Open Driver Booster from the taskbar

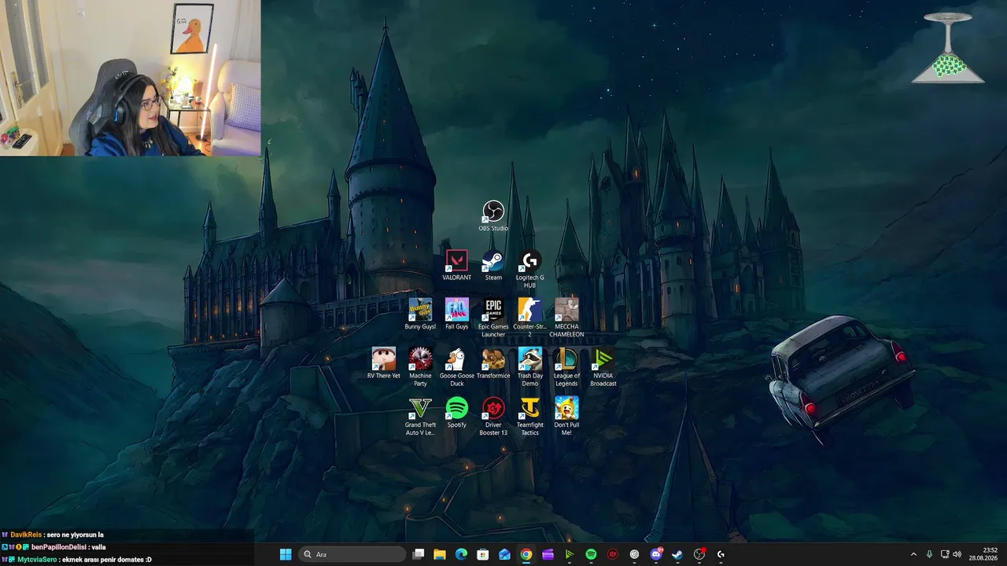coord(613,554)
